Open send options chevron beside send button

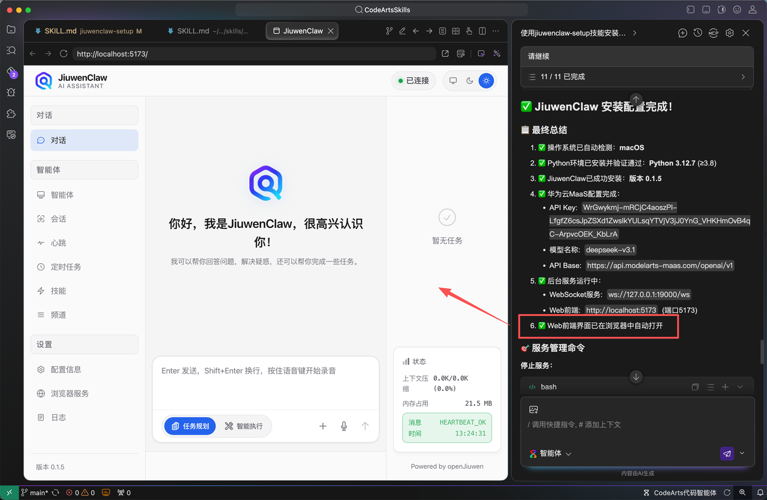[x=742, y=453]
